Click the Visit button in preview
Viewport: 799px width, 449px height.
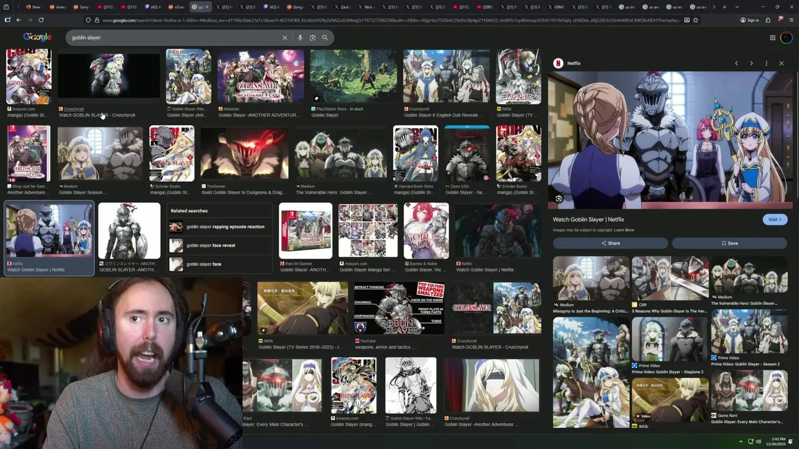[x=775, y=220]
